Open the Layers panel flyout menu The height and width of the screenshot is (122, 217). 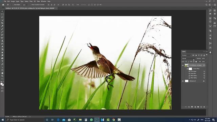point(207,52)
